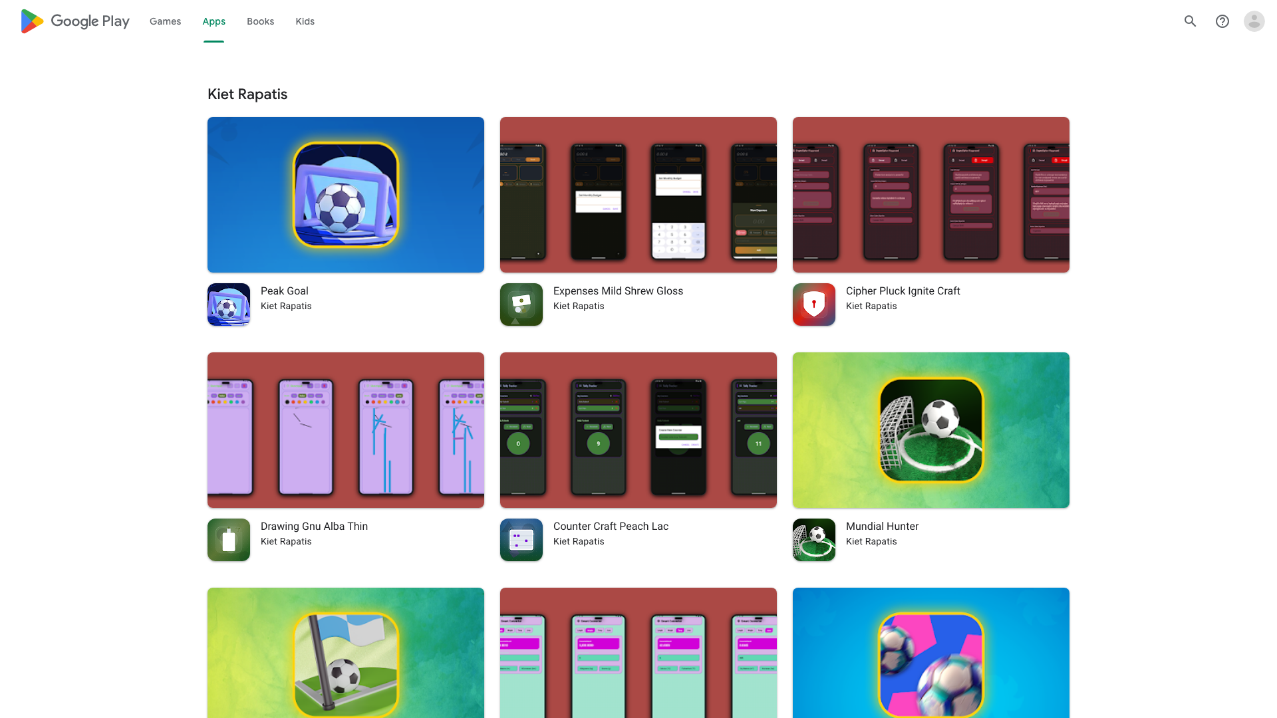Image resolution: width=1277 pixels, height=718 pixels.
Task: Open the Peak Goal app icon
Action: [229, 304]
